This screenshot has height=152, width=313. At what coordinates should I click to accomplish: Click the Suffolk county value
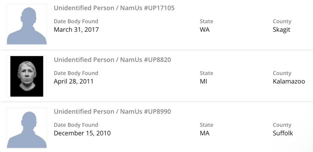coord(283,133)
